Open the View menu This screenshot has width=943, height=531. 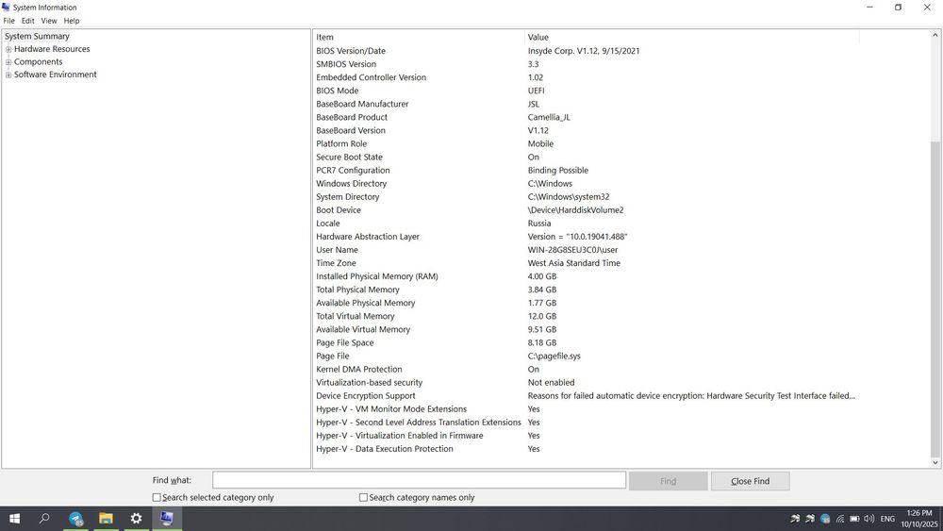49,21
